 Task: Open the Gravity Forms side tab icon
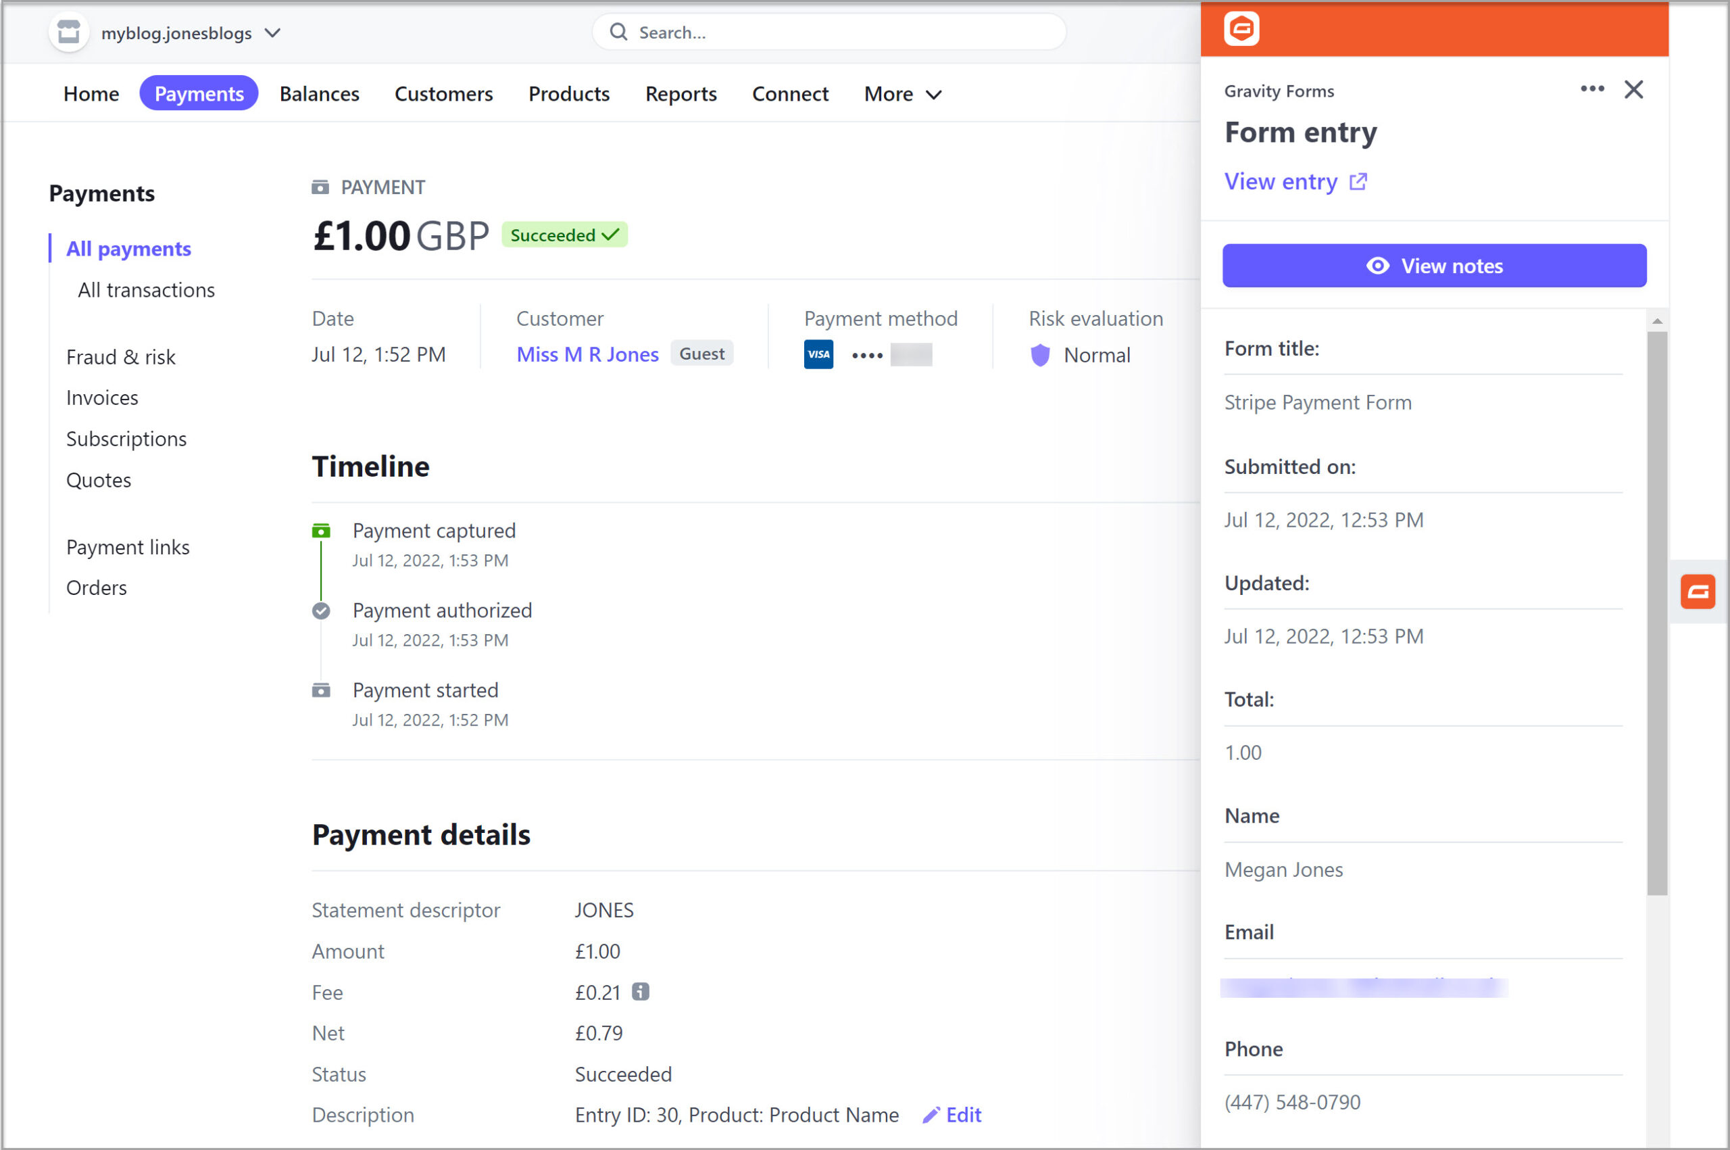(x=1697, y=591)
